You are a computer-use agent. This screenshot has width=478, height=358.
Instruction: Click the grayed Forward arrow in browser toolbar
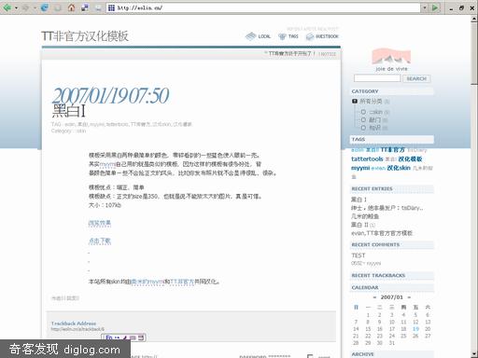(25, 7)
